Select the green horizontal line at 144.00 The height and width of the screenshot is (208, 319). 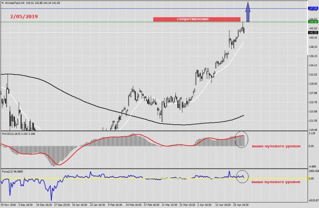point(100,22)
